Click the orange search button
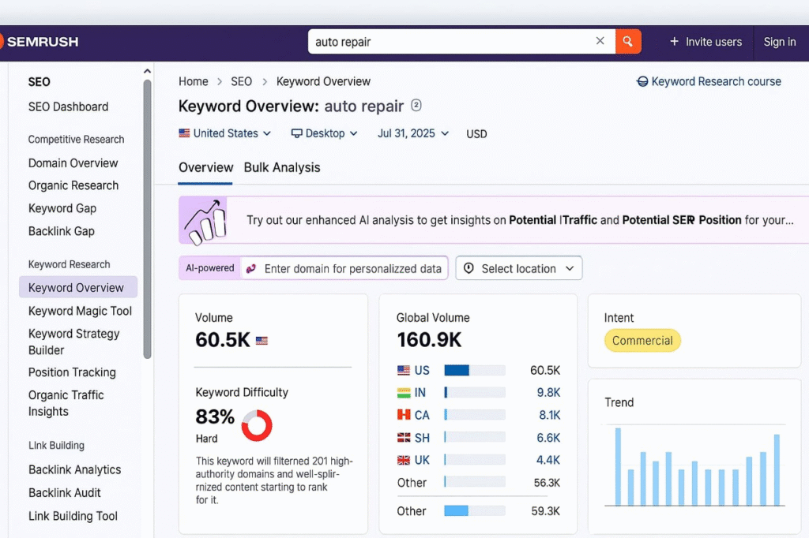Image resolution: width=809 pixels, height=538 pixels. 628,41
